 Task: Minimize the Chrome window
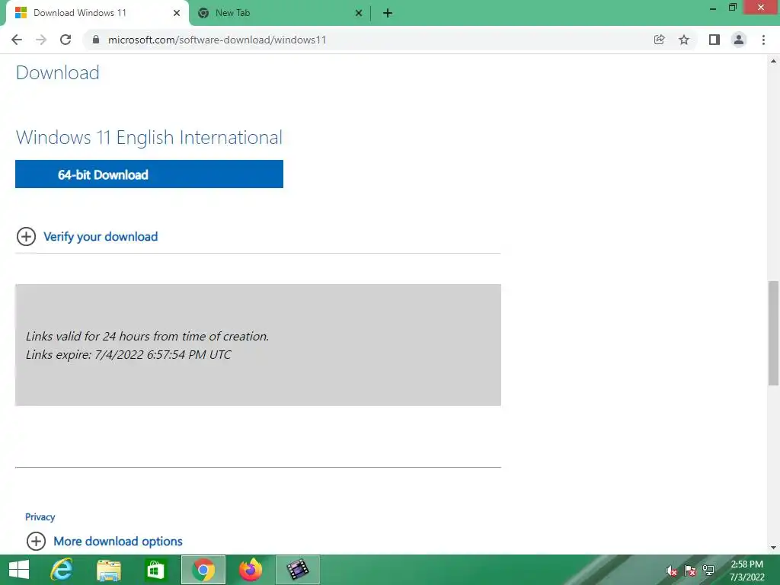[x=713, y=8]
